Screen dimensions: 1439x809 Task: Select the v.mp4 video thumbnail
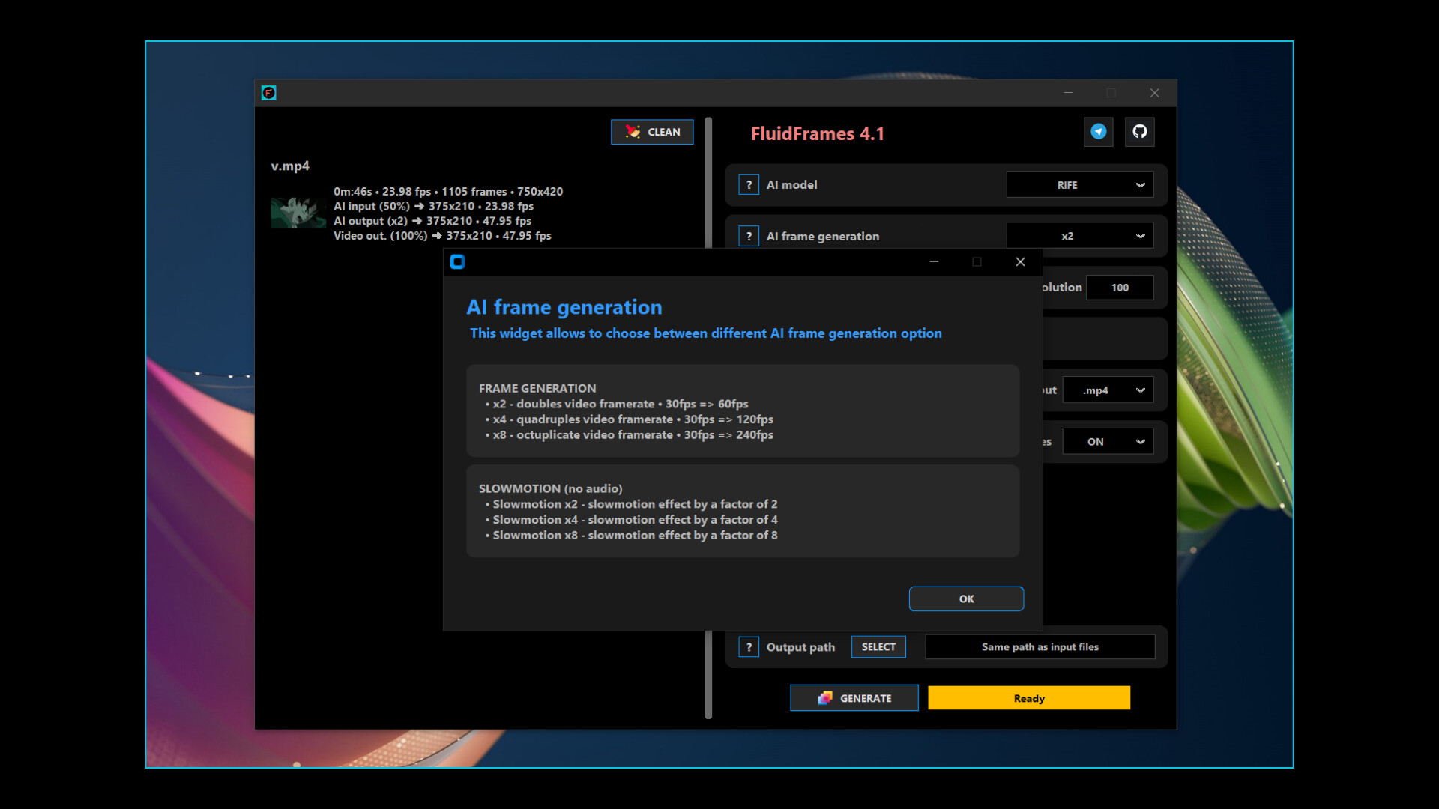click(x=298, y=212)
